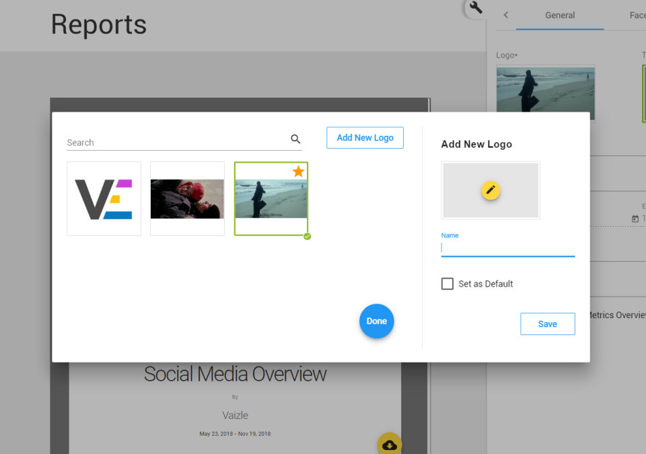This screenshot has width=646, height=454.
Task: Click the back chevron beside General tab
Action: (506, 15)
